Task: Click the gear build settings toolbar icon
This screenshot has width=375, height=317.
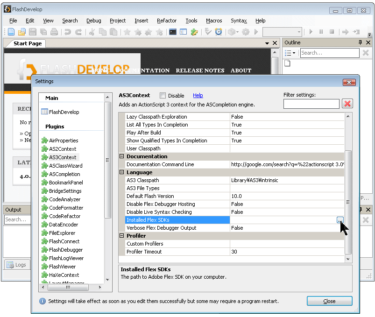Action: (x=246, y=32)
